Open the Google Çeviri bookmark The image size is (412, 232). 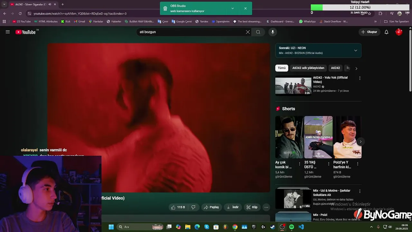click(x=182, y=22)
